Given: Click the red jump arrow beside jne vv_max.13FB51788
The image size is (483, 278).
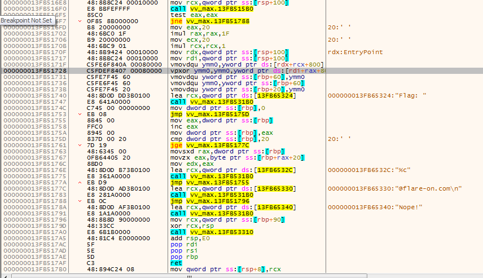Looking at the screenshot, I should [80, 21].
